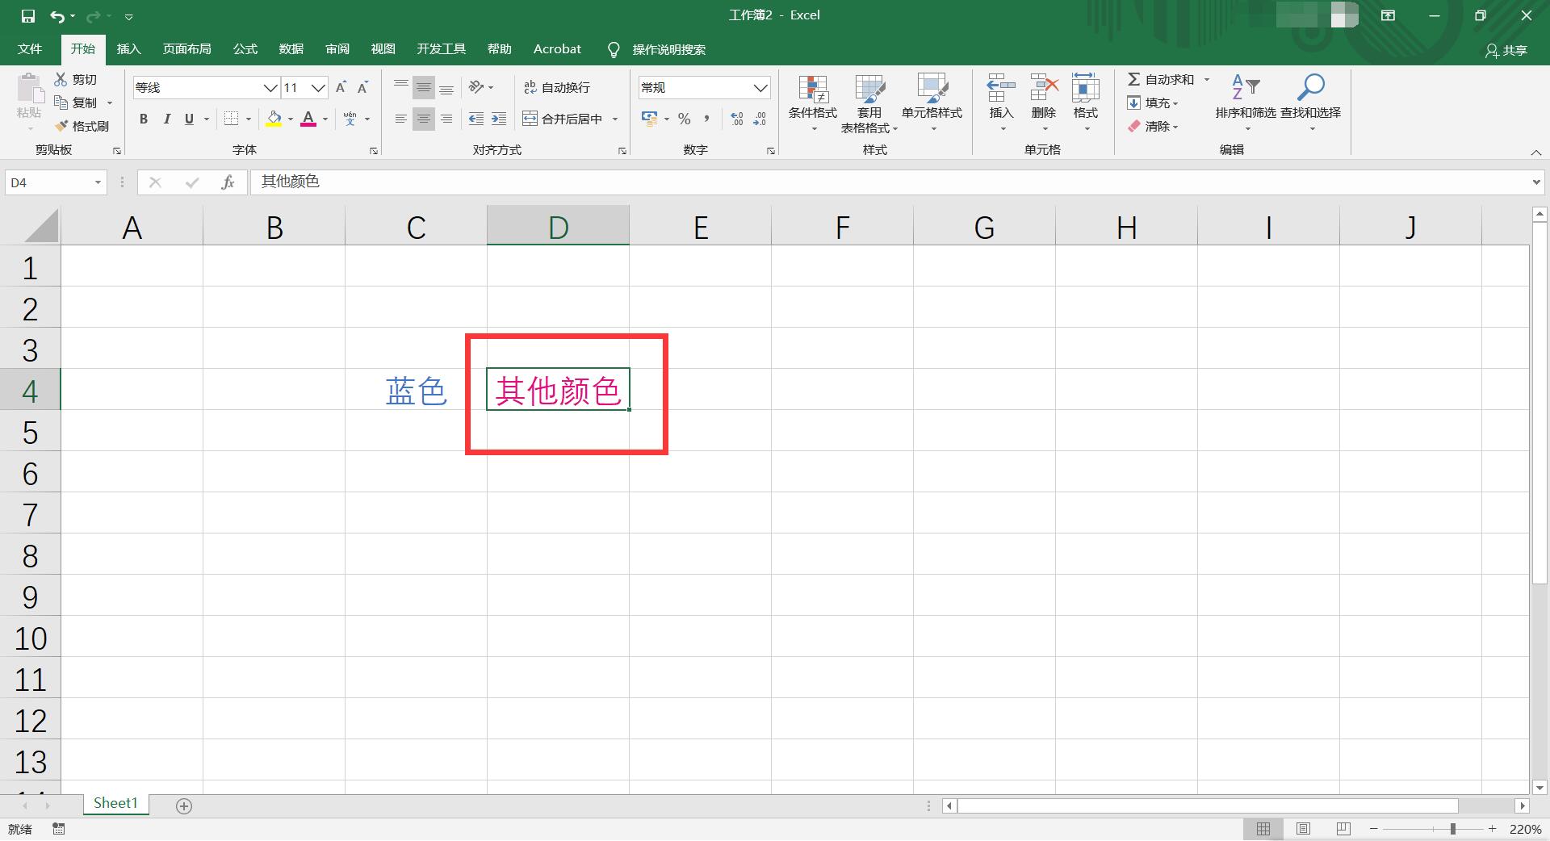Click the Paste clipboard icon
This screenshot has width=1550, height=841.
pyautogui.click(x=30, y=89)
